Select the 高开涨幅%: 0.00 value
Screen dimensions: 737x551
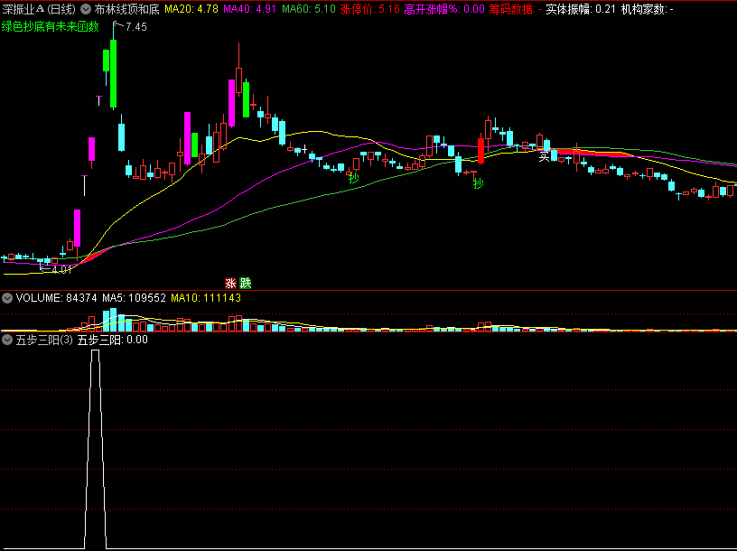(x=444, y=9)
